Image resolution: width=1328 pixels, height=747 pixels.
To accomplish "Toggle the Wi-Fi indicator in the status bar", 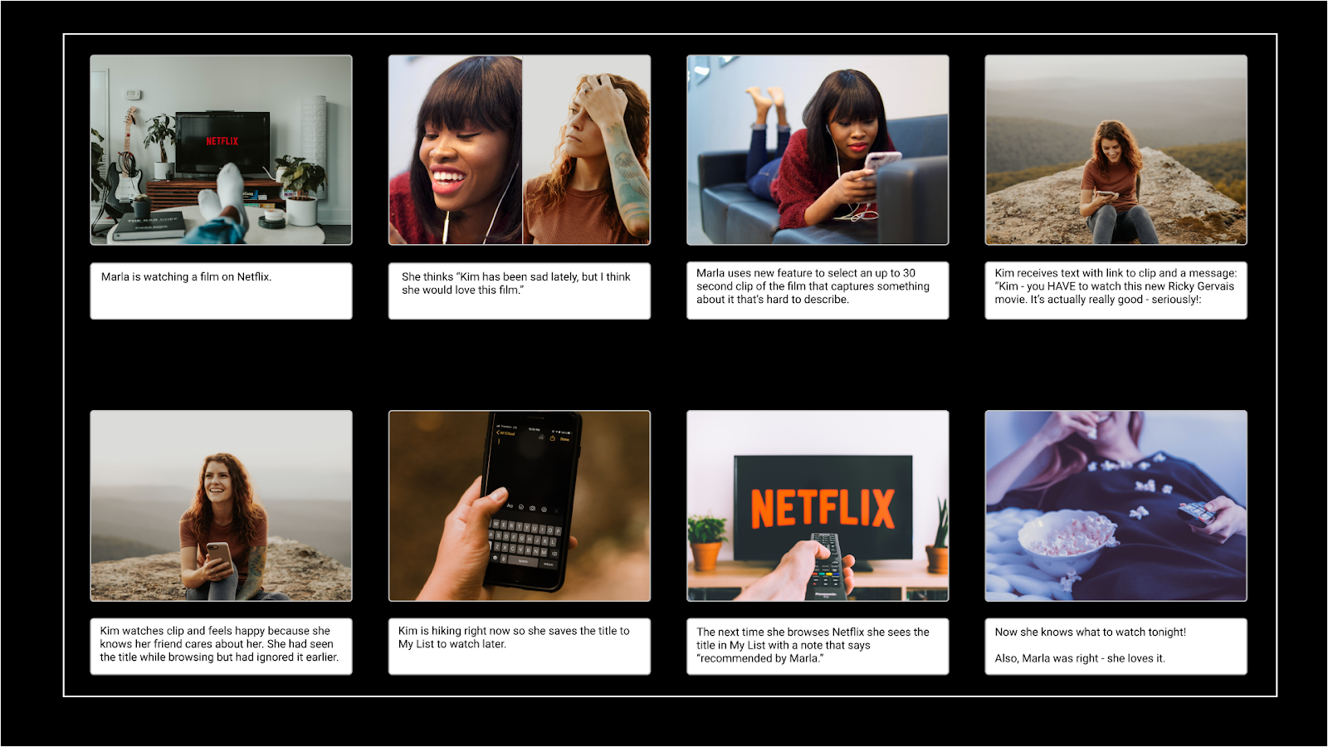I will point(557,432).
